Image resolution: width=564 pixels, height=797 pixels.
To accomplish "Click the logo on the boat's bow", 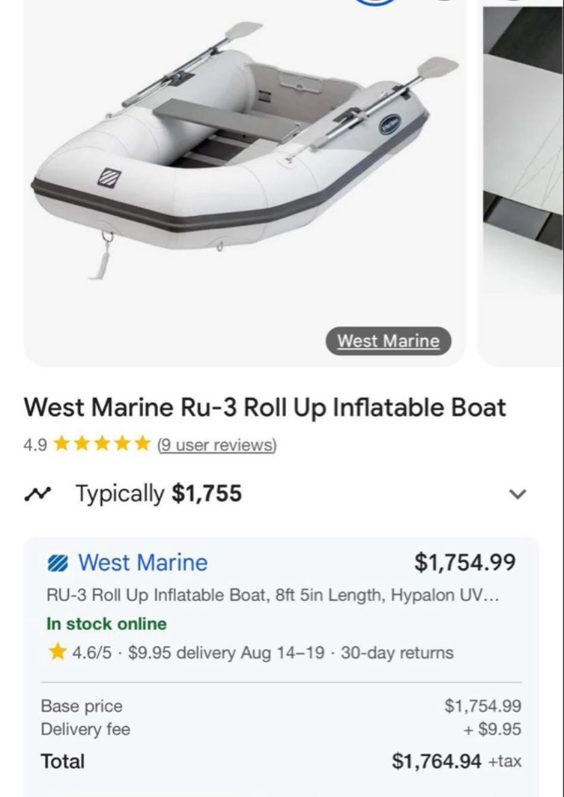I will [x=107, y=175].
